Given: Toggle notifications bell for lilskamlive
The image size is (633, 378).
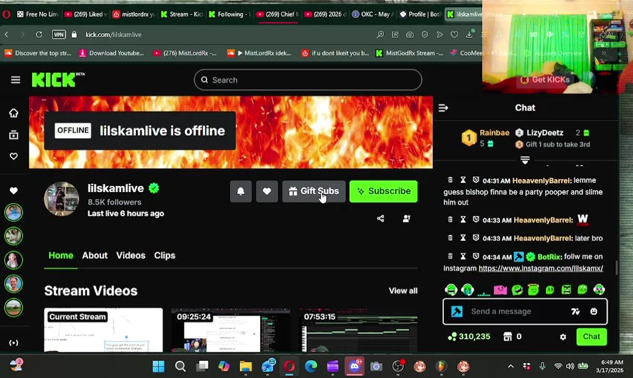Looking at the screenshot, I should tap(241, 191).
